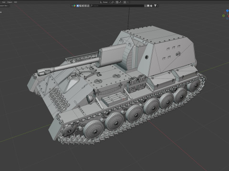
Task: Click the magnifier icon in the search field
Action: pos(92,6)
